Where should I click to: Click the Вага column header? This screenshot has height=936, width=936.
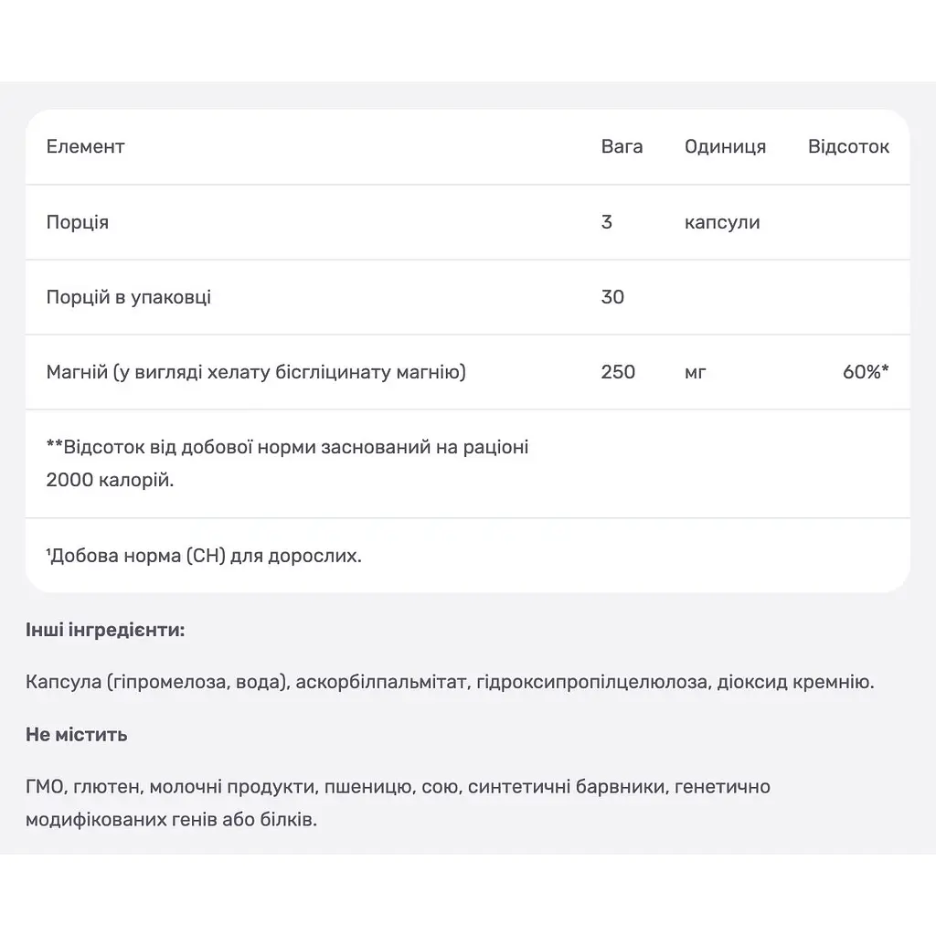pyautogui.click(x=622, y=146)
